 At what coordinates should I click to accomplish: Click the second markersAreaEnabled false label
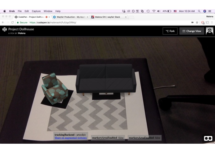tap(144, 138)
